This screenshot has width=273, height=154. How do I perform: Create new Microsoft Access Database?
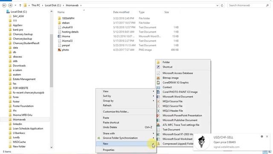(x=183, y=73)
